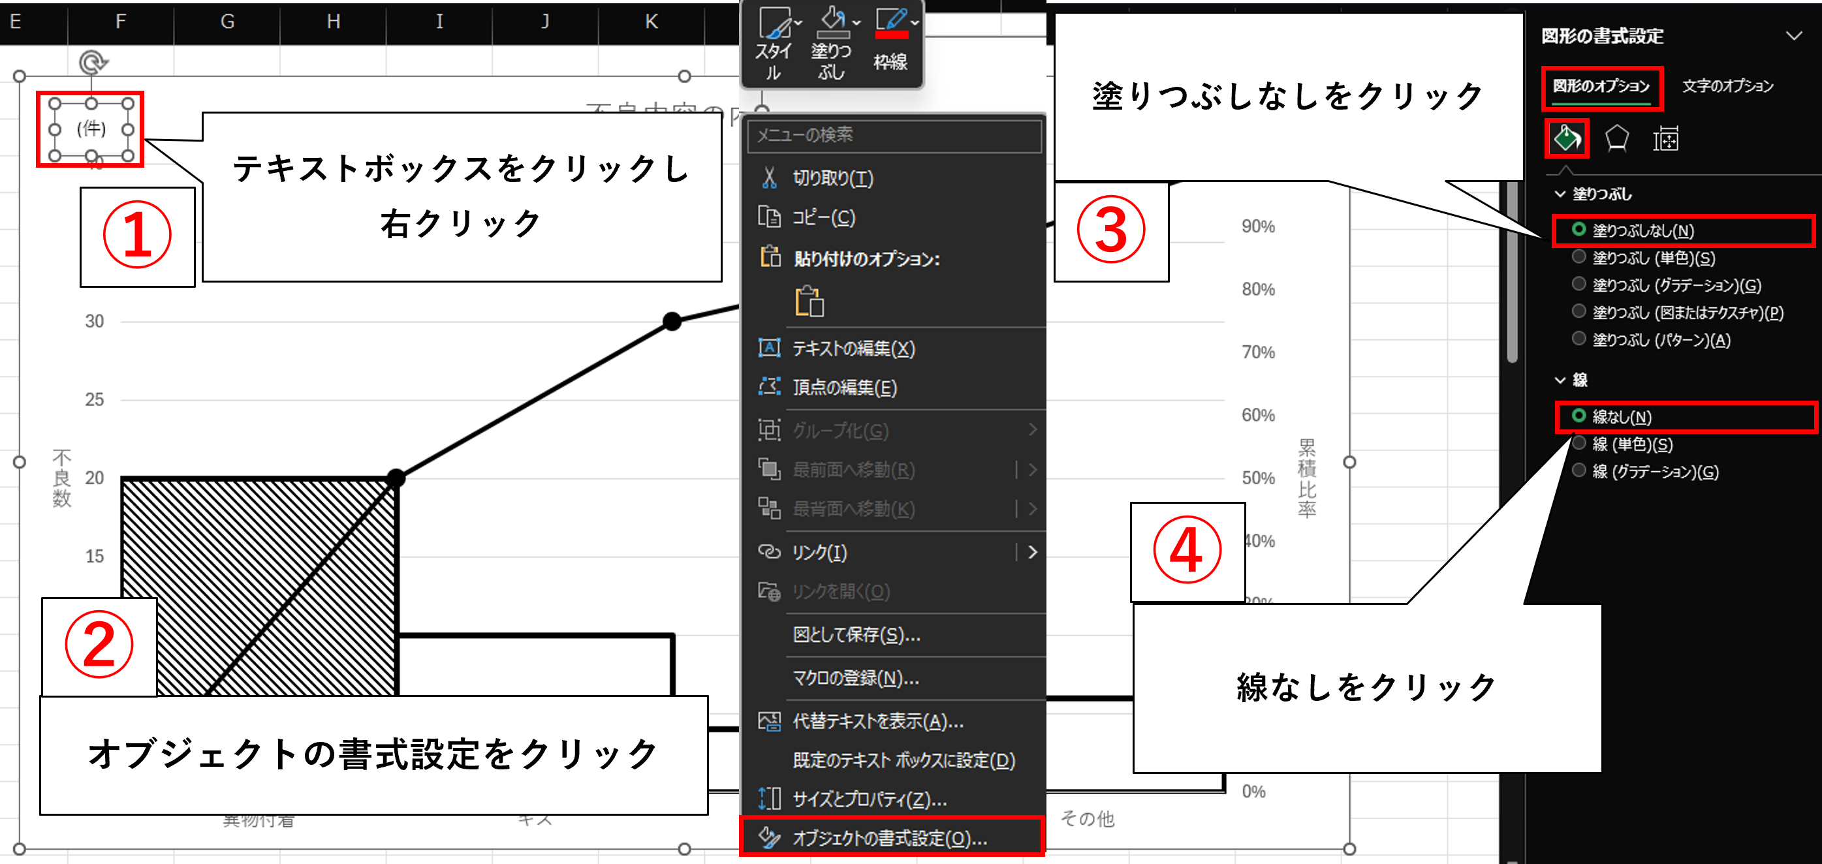
Task: Click the テキストの編集 text box icon
Action: click(x=770, y=348)
